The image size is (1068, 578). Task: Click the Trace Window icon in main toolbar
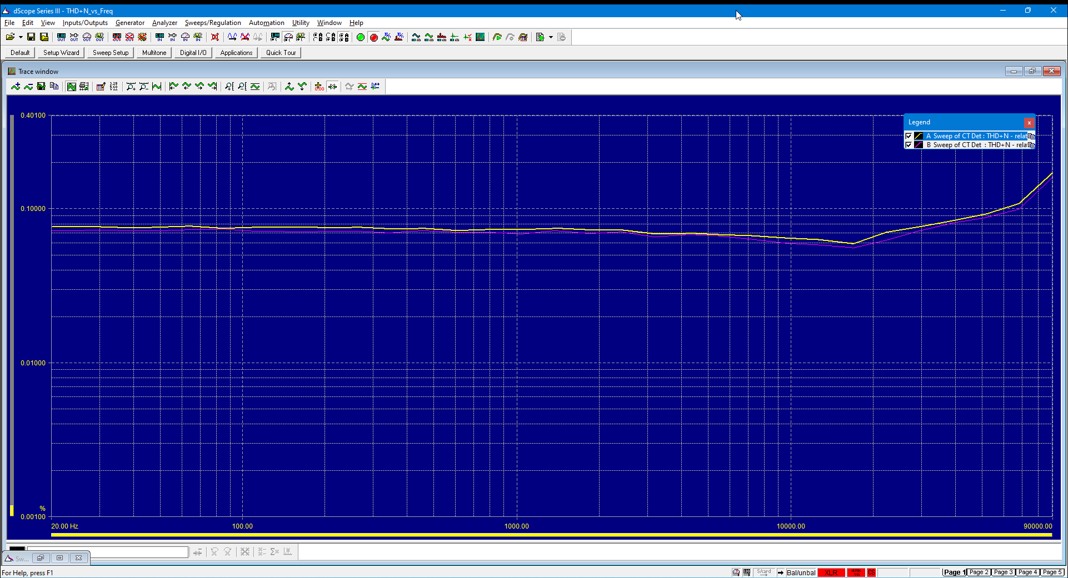[x=480, y=37]
